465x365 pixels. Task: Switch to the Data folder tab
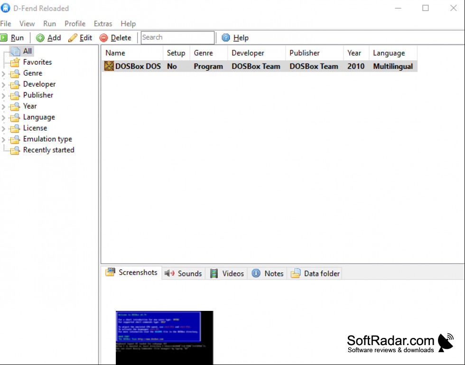point(315,273)
